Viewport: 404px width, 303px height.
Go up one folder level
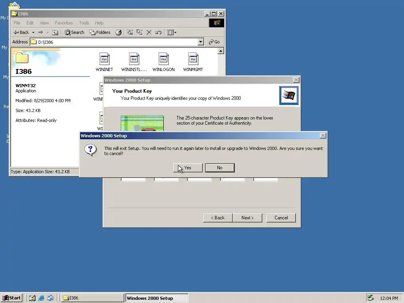click(x=55, y=32)
